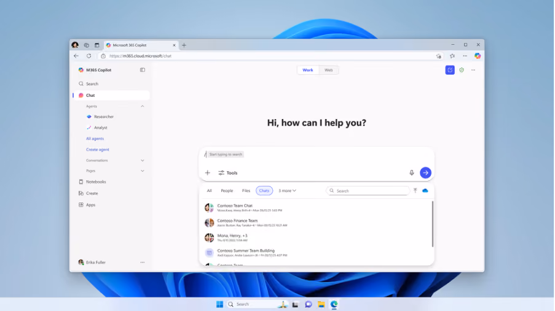This screenshot has height=311, width=555.
Task: Open browser tab actions menu icon
Action: pos(96,45)
